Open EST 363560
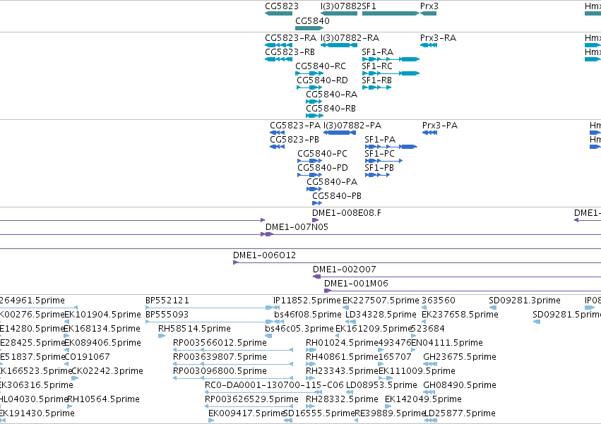The width and height of the screenshot is (601, 424). coord(424,308)
